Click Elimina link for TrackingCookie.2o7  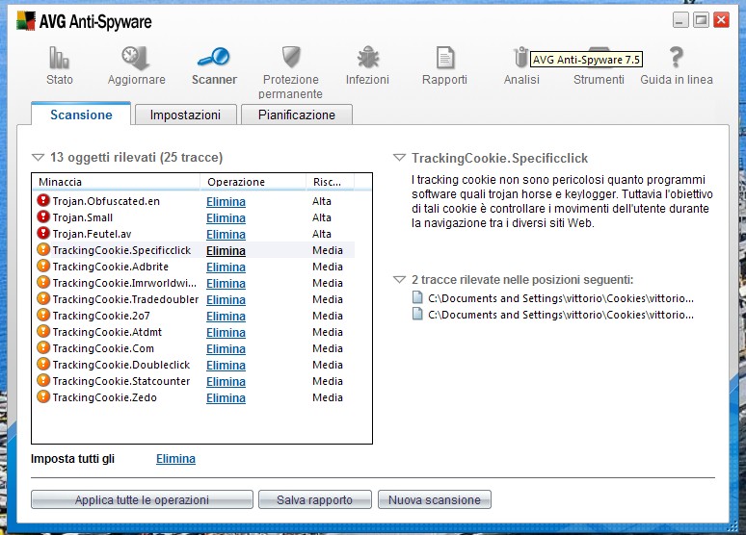pos(226,316)
